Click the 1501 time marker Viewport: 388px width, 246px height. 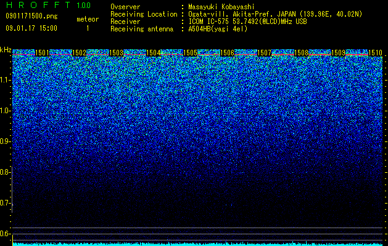click(43, 53)
